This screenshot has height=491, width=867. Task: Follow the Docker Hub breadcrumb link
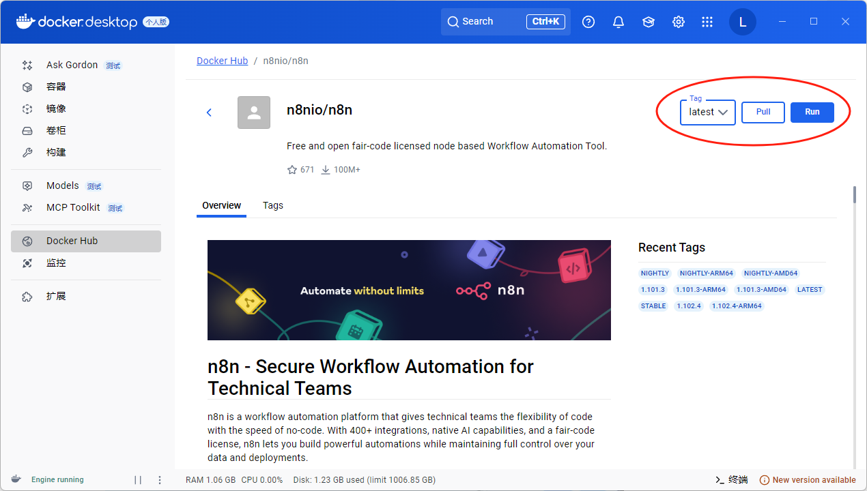[222, 61]
